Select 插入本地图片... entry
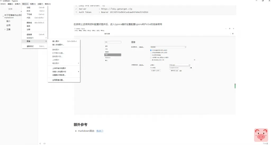The width and height of the screenshot is (271, 145). [x=64, y=45]
